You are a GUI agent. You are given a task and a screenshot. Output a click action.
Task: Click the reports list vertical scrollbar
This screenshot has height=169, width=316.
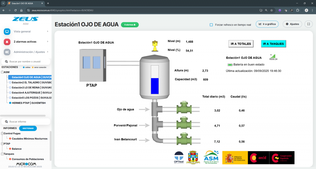(51, 146)
